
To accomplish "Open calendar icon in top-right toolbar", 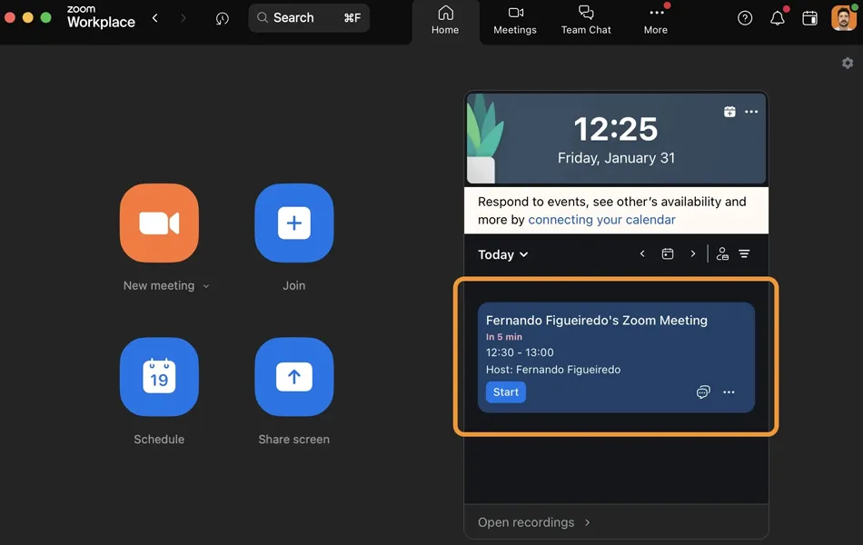I will (810, 18).
